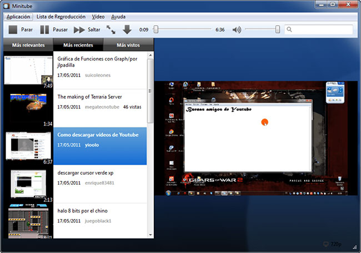Screen dimensions: 361x253
Task: Click the playlist scrollbar down arrow
Action: click(x=151, y=235)
